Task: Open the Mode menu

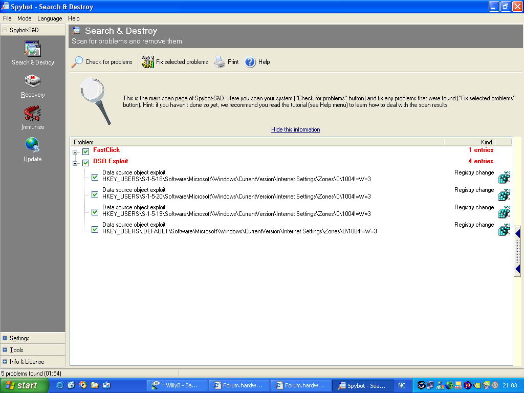Action: (25, 18)
